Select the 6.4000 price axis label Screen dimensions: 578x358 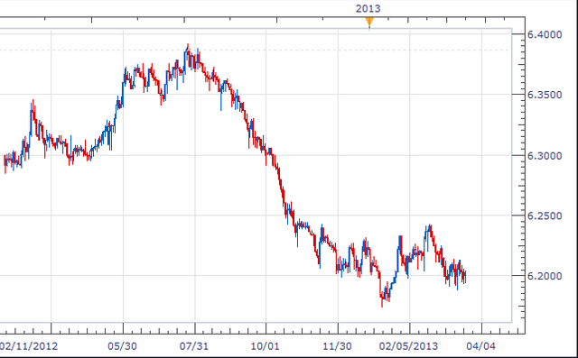(x=545, y=34)
